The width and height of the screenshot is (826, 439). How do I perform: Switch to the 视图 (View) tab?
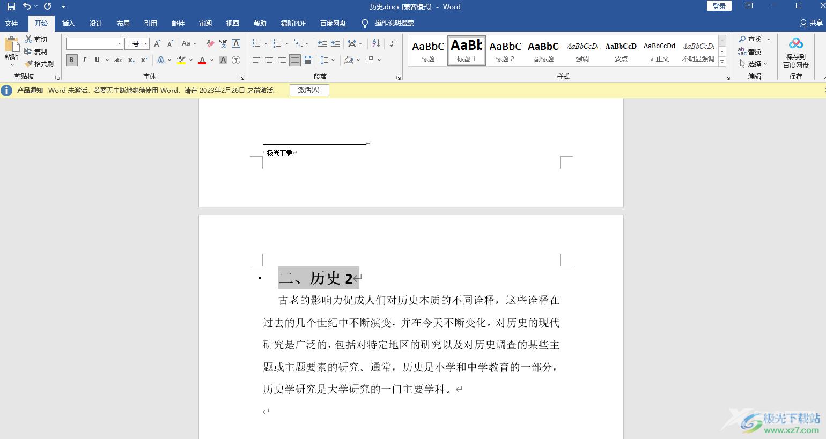tap(233, 23)
